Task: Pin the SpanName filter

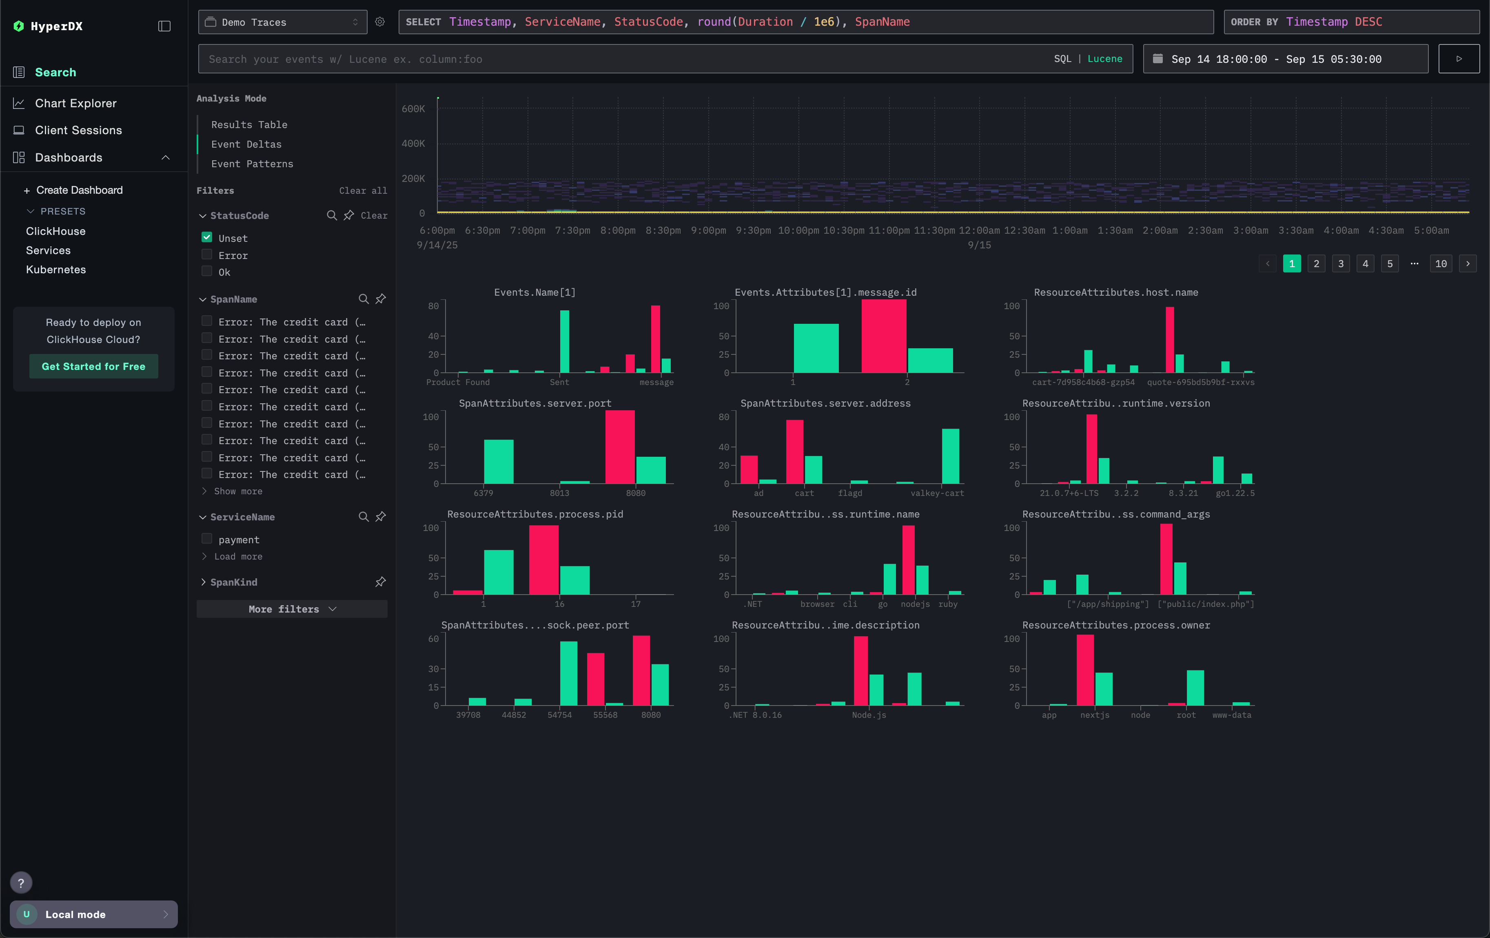Action: click(381, 299)
